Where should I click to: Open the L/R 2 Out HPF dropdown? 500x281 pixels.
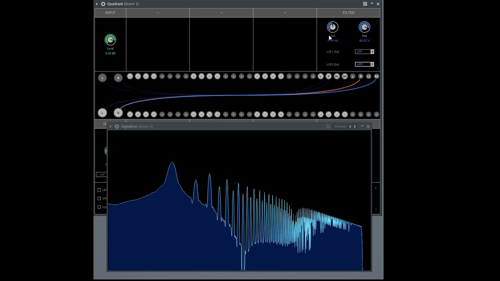coord(364,64)
